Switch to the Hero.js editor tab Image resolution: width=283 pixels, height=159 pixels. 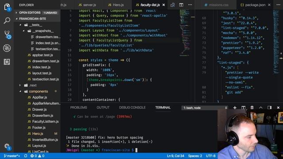coord(116,5)
